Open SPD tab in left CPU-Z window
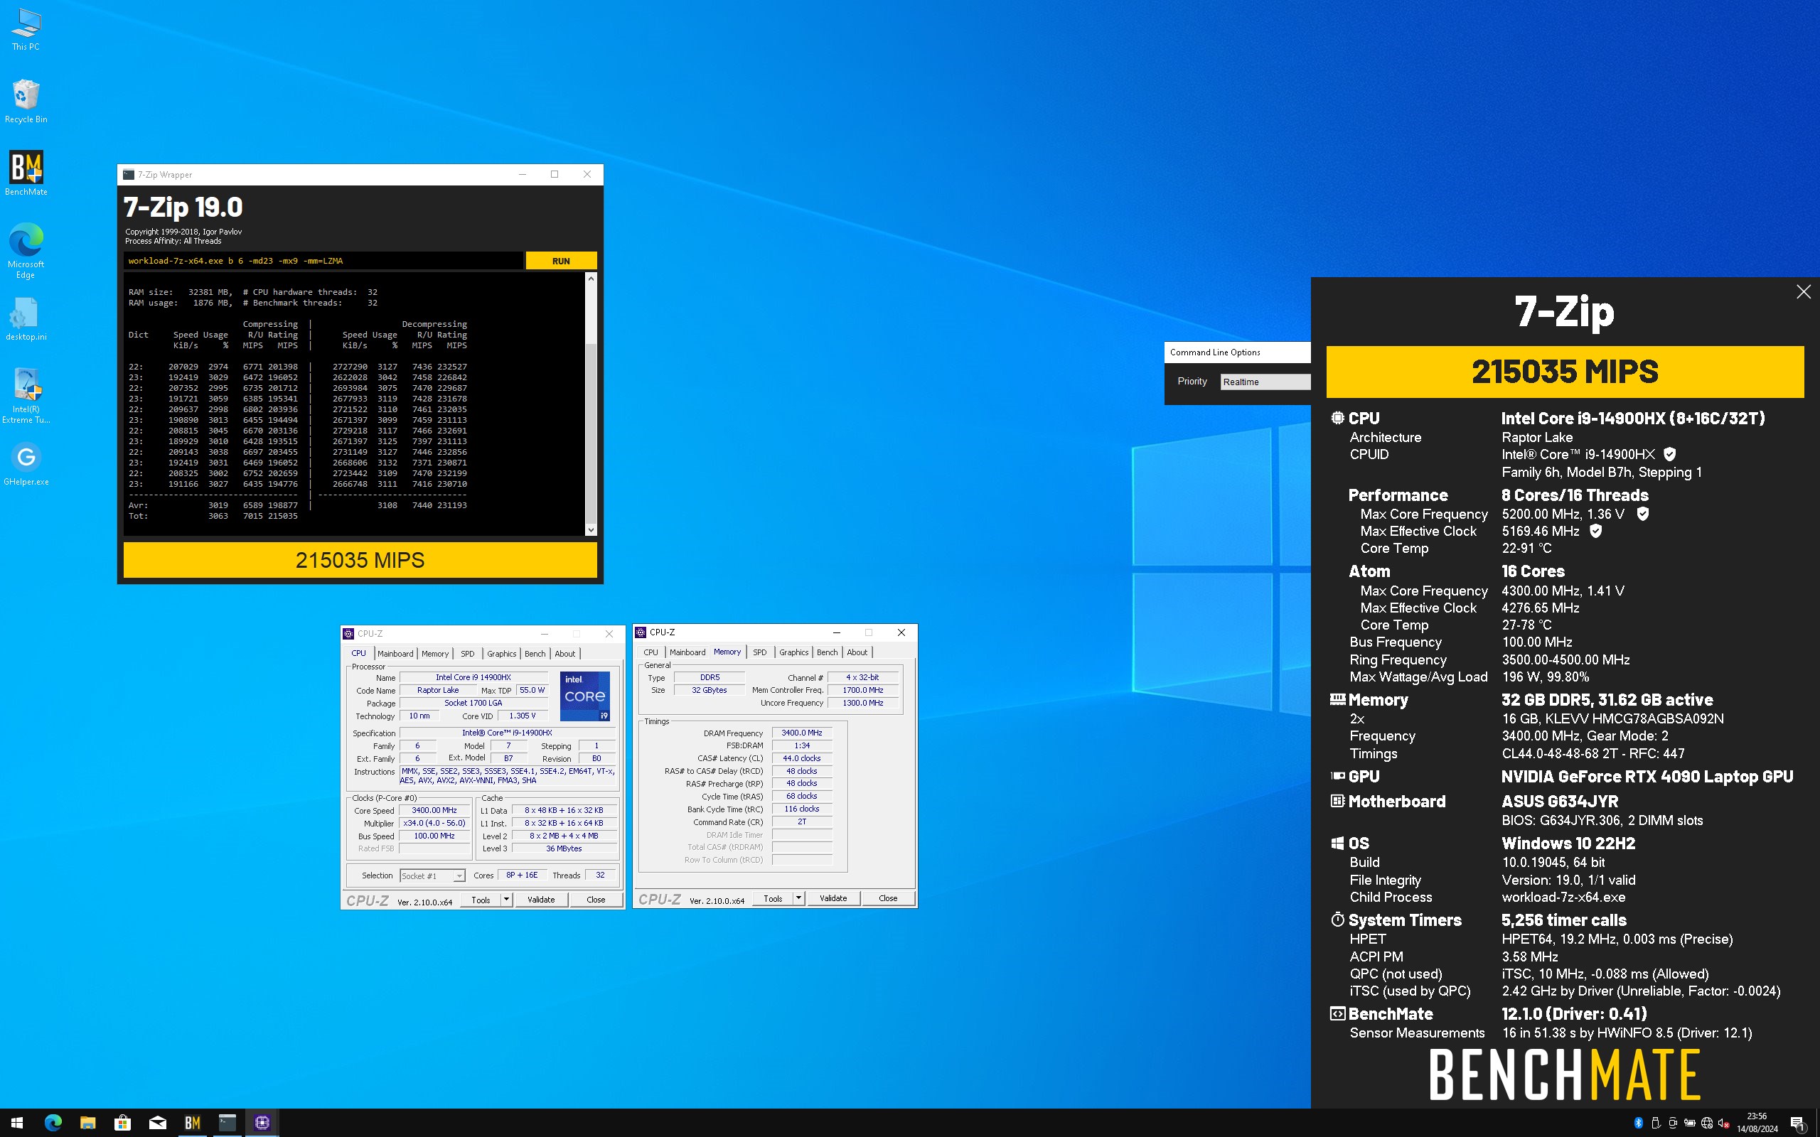Image resolution: width=1820 pixels, height=1137 pixels. click(x=467, y=654)
